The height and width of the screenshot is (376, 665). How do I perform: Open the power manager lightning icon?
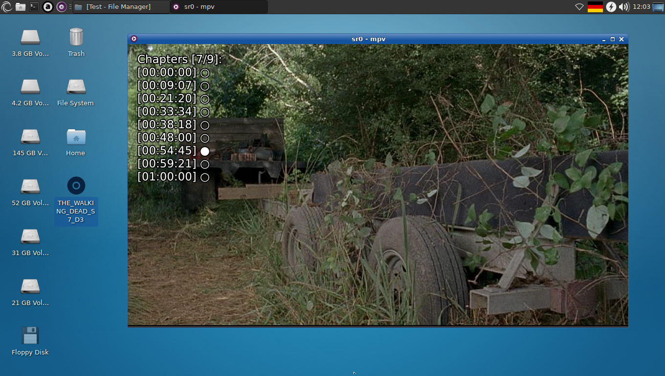611,7
